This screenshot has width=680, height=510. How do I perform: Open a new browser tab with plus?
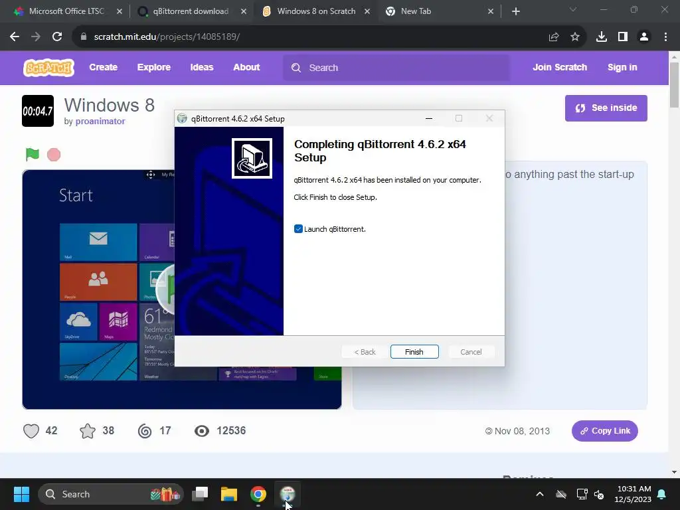pos(515,11)
